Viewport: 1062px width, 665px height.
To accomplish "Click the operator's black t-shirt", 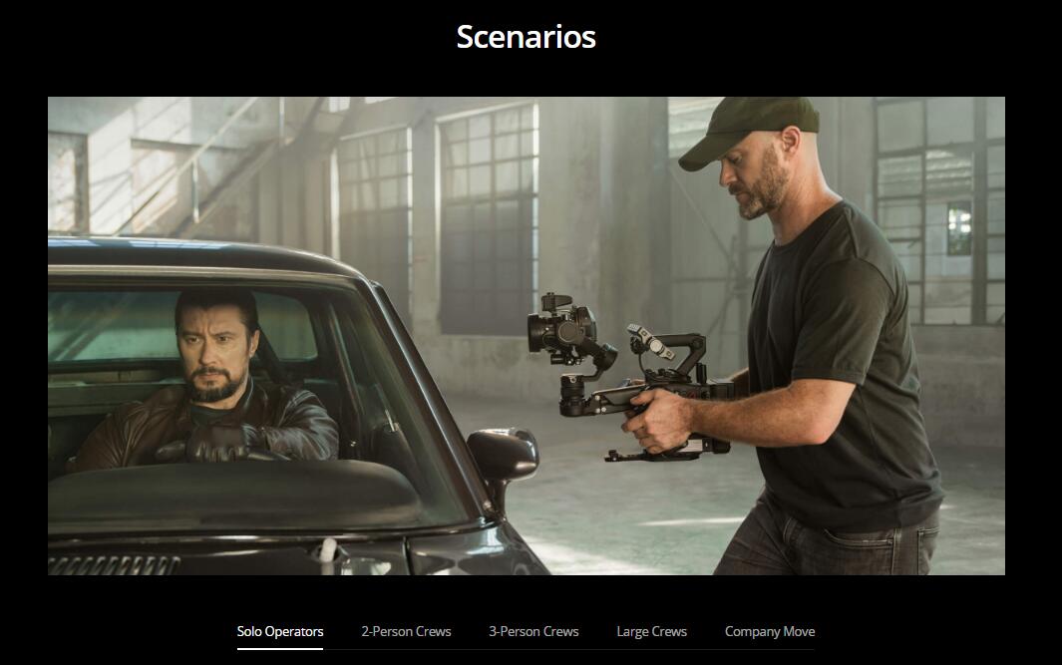I will [x=842, y=366].
